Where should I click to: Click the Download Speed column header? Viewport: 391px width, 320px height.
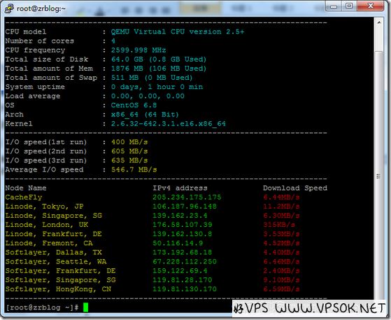[295, 188]
